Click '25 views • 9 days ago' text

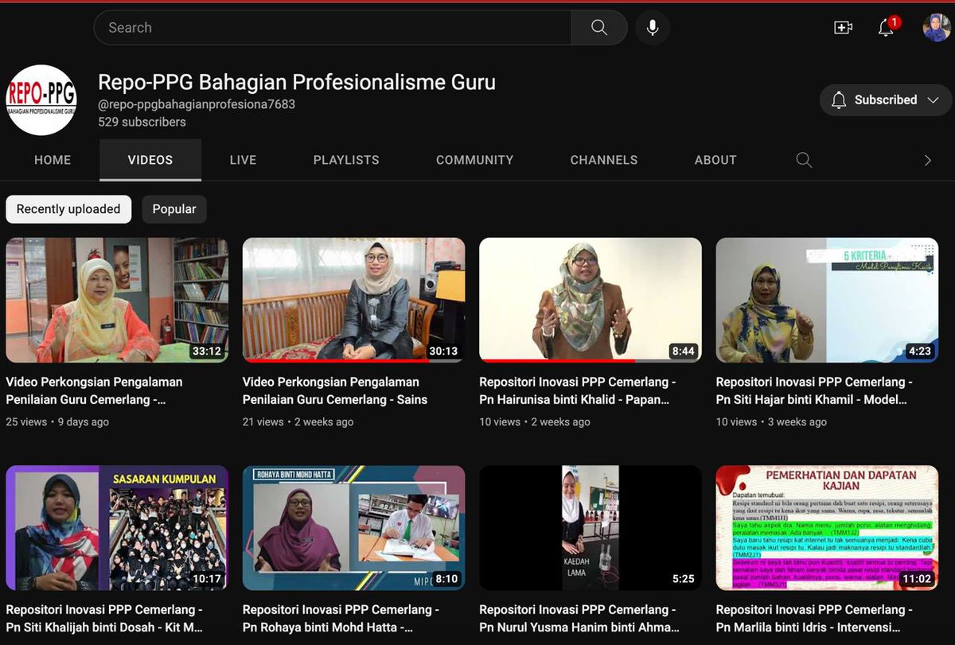point(57,422)
